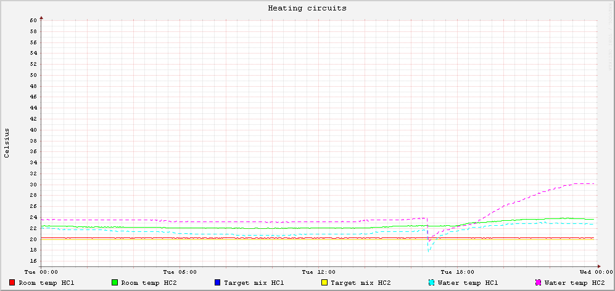
Task: Select the 'Room temp HC1' legend label
Action: (x=46, y=283)
